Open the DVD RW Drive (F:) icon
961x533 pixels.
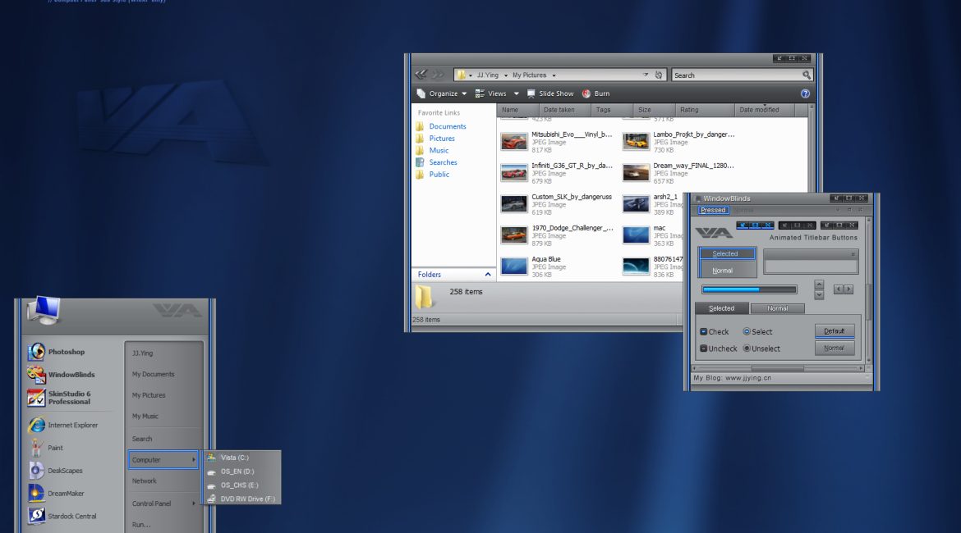[211, 499]
